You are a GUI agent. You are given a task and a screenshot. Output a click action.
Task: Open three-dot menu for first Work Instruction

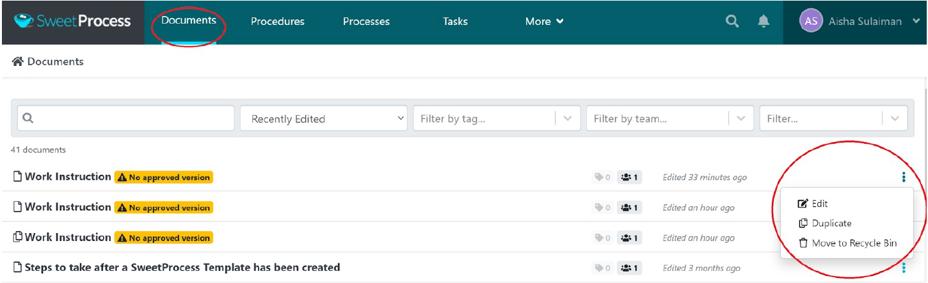click(904, 177)
